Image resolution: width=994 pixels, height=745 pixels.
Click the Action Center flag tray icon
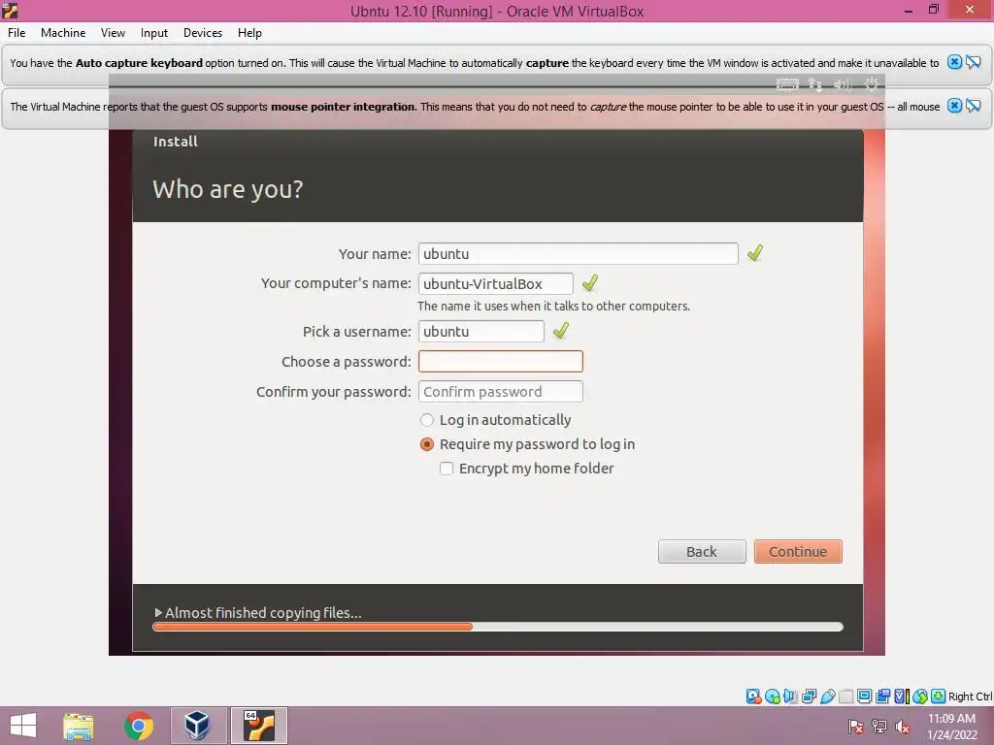856,727
